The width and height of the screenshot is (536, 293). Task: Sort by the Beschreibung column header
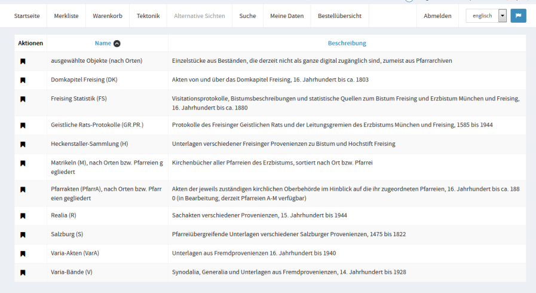(347, 43)
